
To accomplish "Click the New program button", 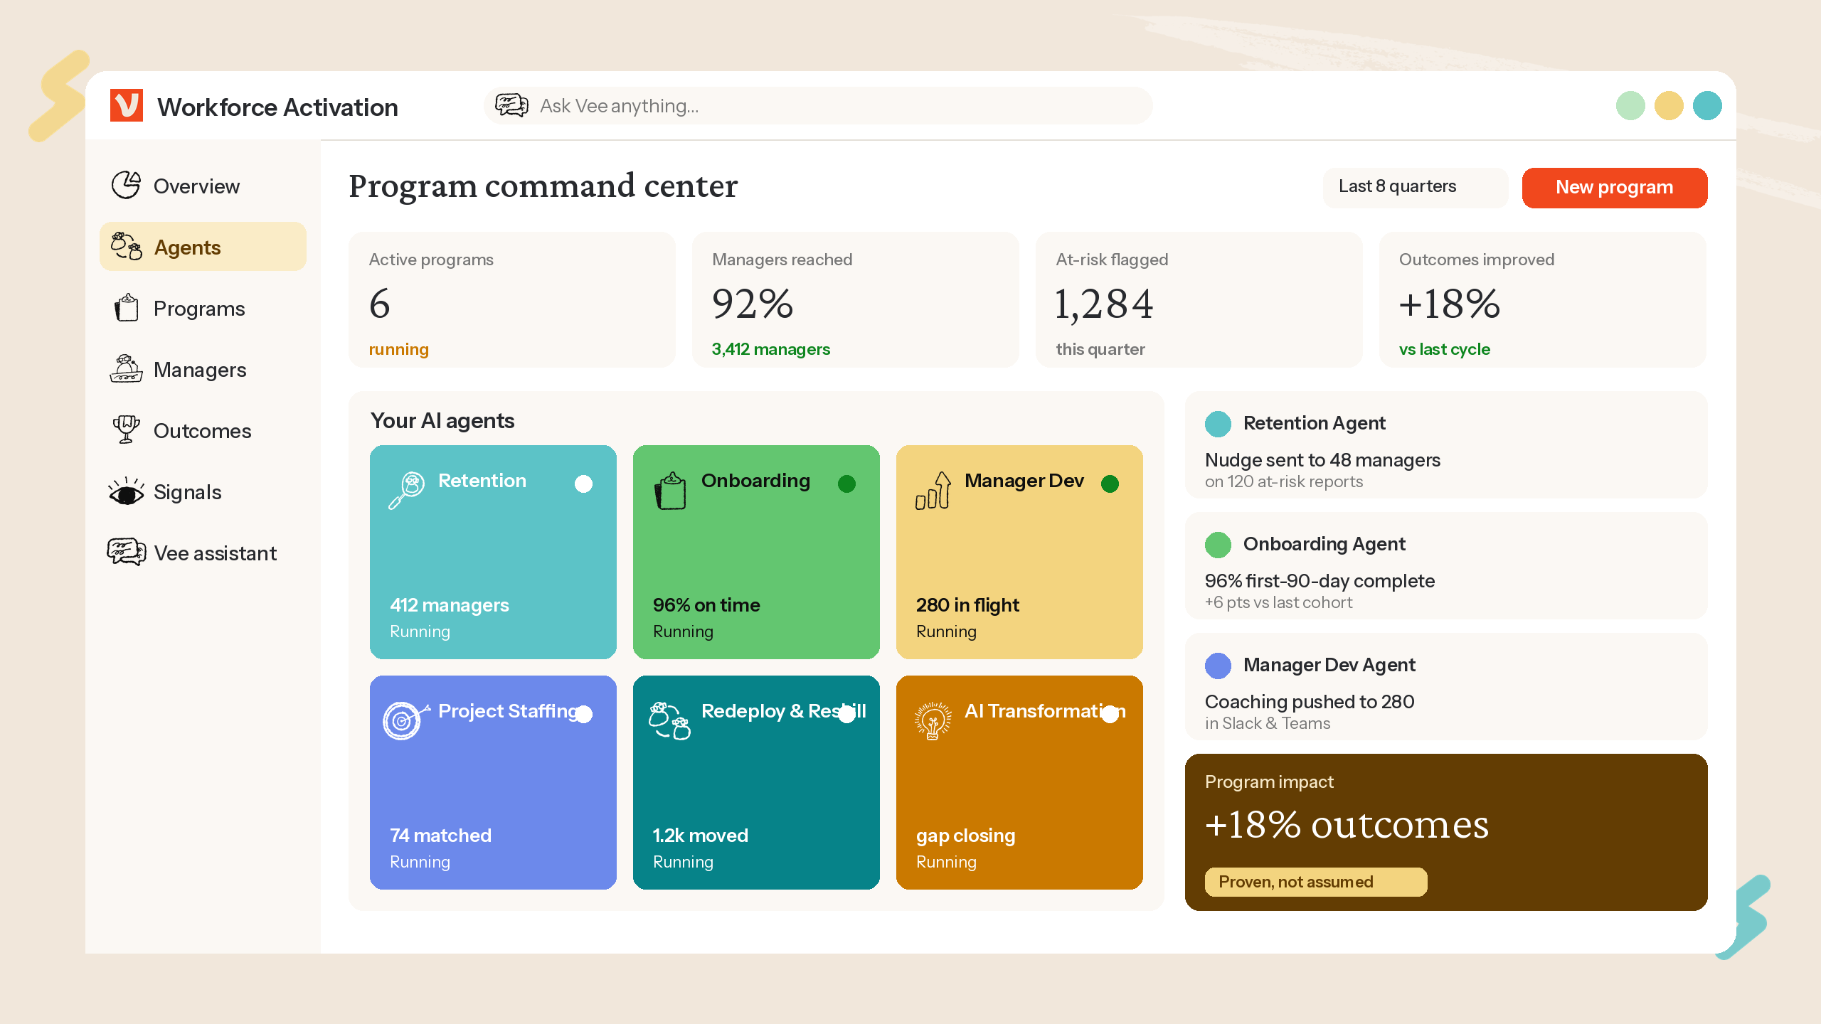I will coord(1615,188).
